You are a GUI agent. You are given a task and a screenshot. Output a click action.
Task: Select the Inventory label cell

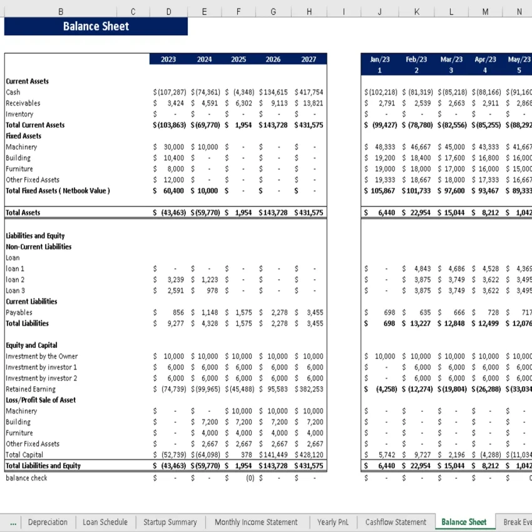[17, 114]
